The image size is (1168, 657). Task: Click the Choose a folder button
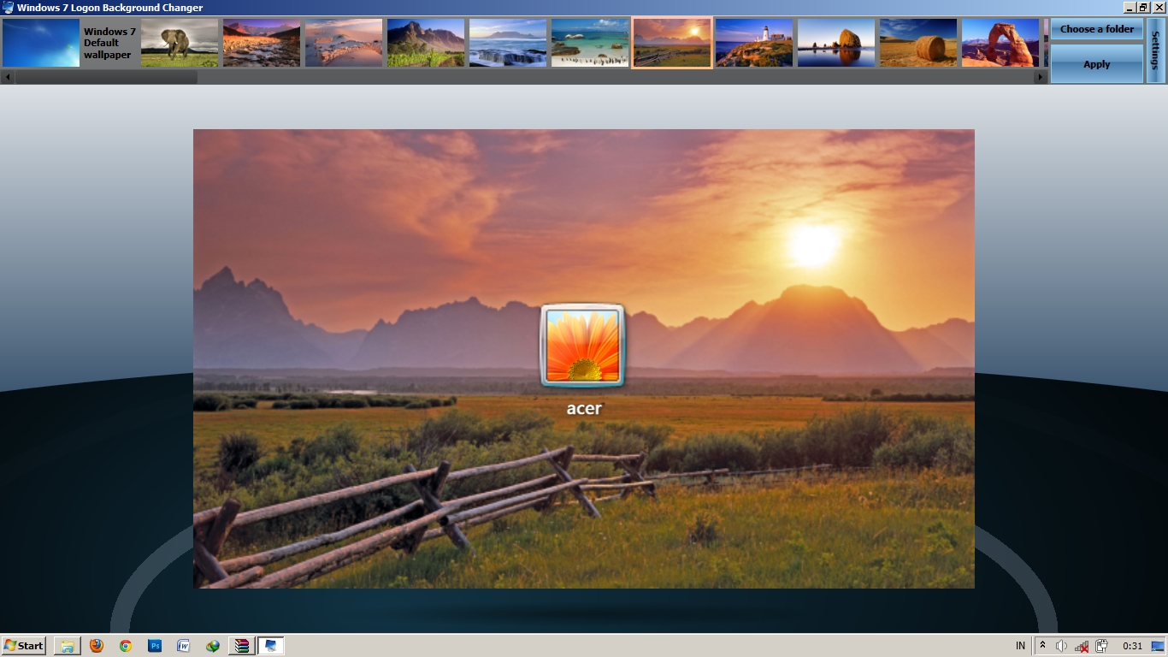tap(1097, 29)
